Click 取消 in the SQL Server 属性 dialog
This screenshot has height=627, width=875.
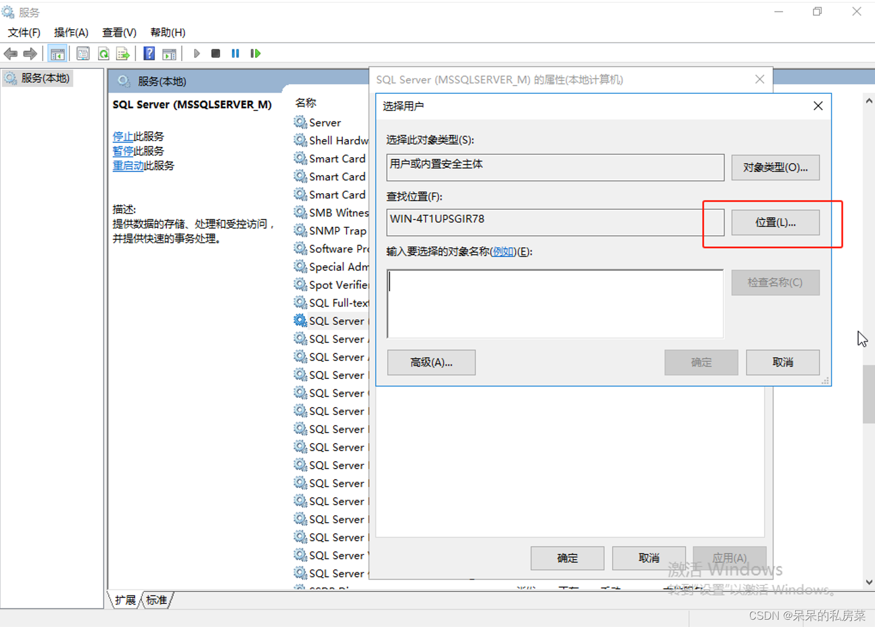648,558
